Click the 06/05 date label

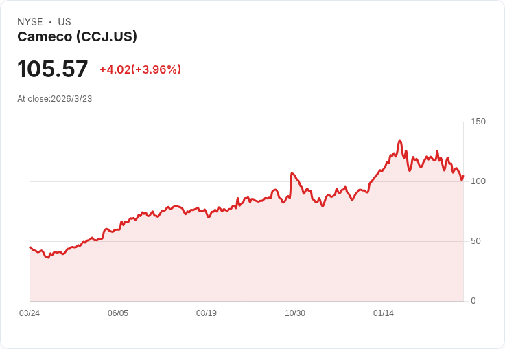pyautogui.click(x=118, y=313)
